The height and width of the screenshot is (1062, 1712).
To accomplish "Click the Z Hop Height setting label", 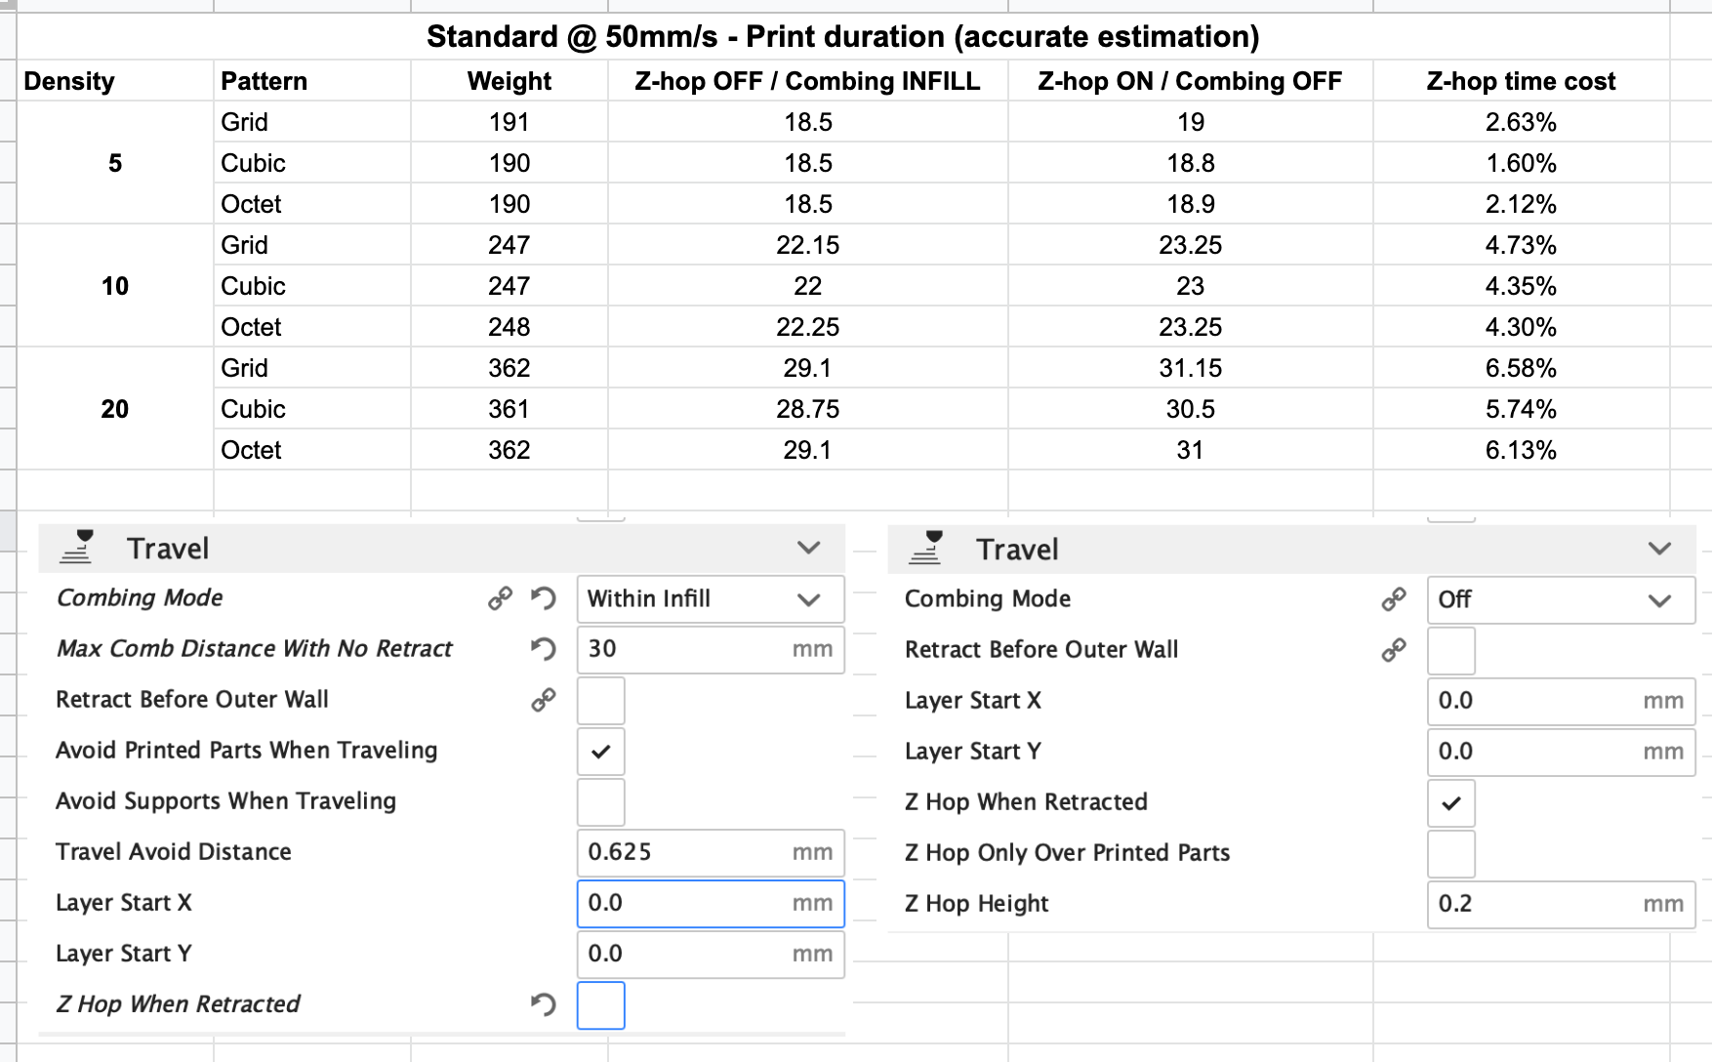I will tap(977, 904).
